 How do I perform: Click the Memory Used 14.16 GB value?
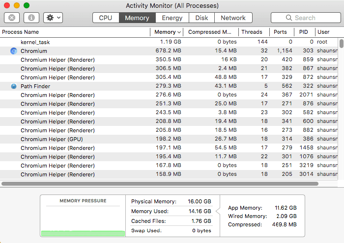pyautogui.click(x=200, y=211)
